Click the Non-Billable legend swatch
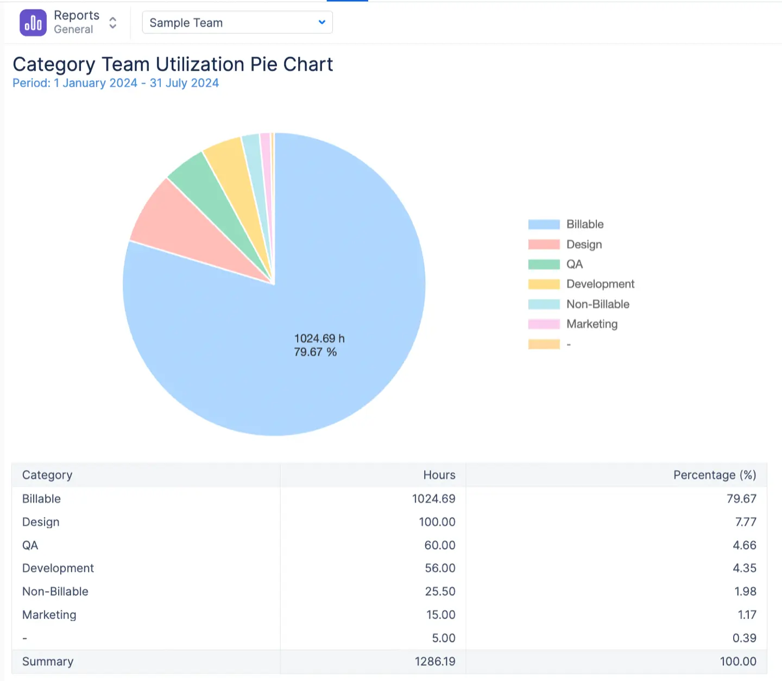This screenshot has height=681, width=782. coord(544,305)
